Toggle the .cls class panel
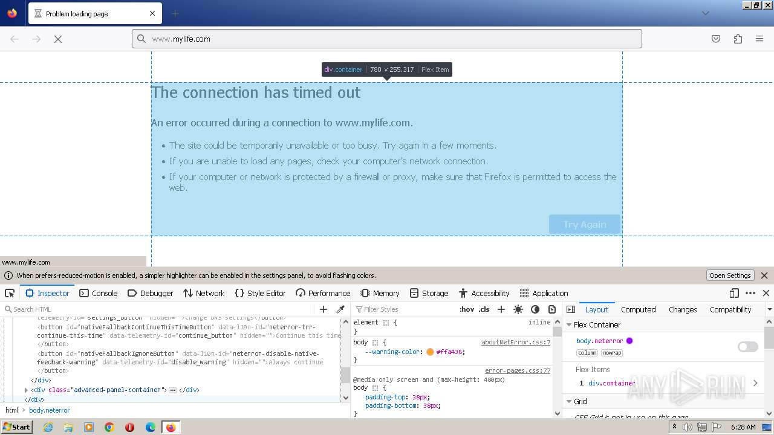Viewport: 774px width, 435px height. point(484,309)
